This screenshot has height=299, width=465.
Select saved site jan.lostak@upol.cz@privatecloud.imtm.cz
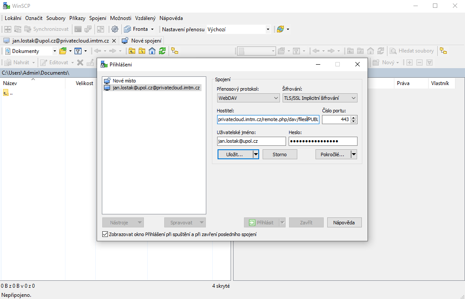152,88
